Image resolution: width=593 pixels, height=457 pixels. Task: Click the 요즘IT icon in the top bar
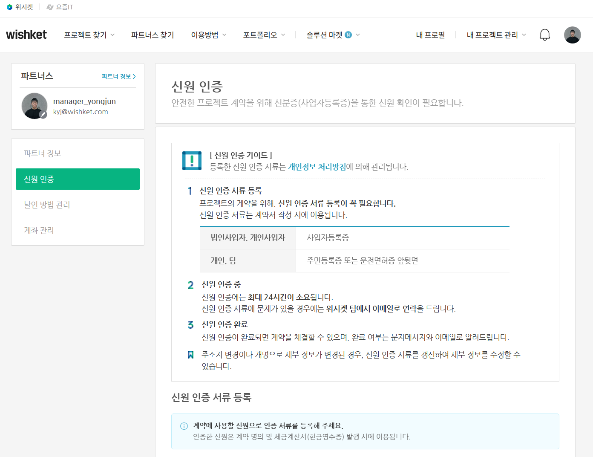tap(50, 7)
